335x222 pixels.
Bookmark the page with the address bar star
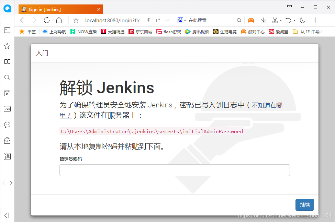(76, 21)
